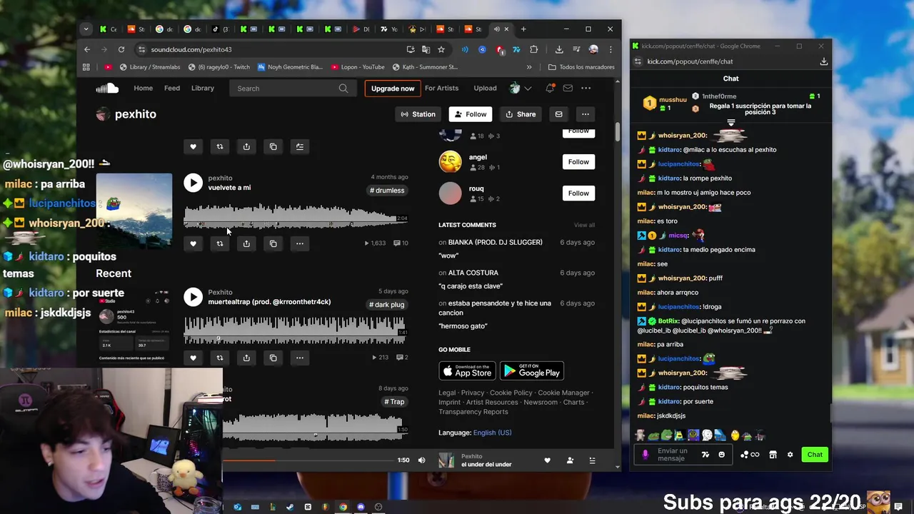Click the SoundCloud logo
This screenshot has height=514, width=914.
(107, 89)
